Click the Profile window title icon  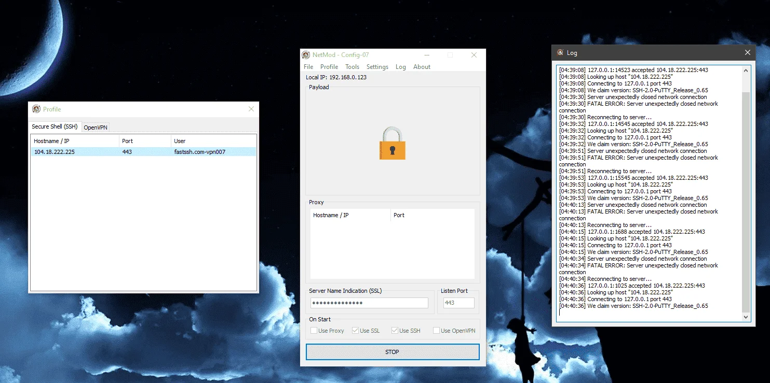pos(36,109)
